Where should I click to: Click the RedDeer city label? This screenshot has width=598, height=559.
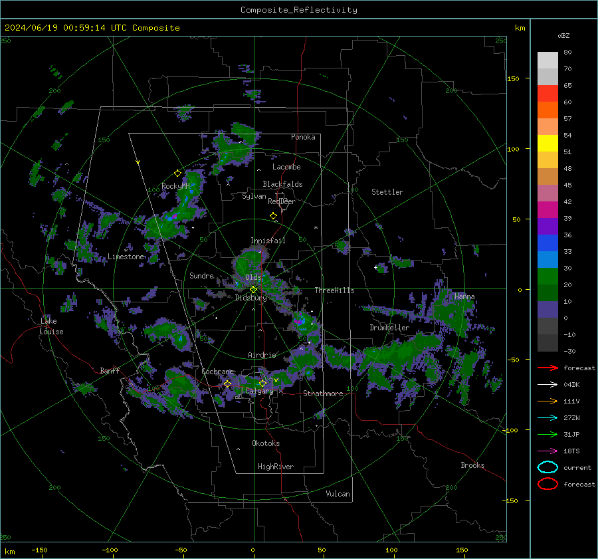282,201
